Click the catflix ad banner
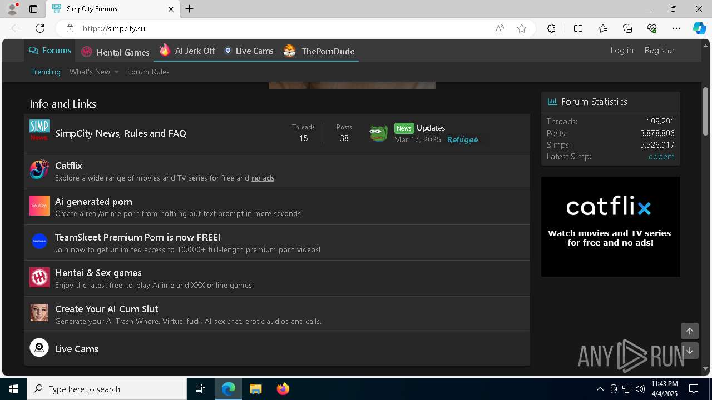Viewport: 712px width, 400px height. coord(610,226)
